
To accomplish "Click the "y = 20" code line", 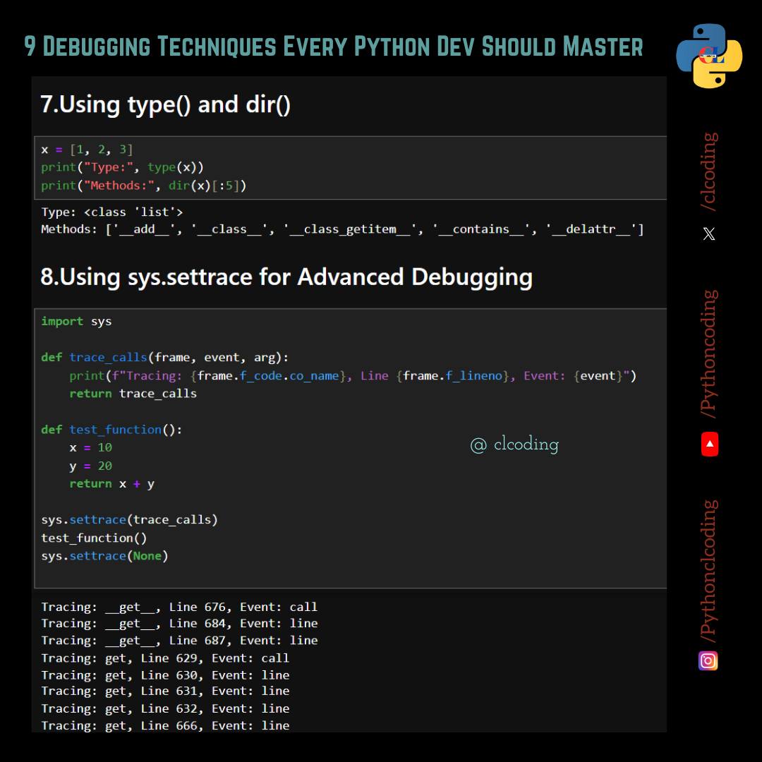I will pyautogui.click(x=91, y=466).
